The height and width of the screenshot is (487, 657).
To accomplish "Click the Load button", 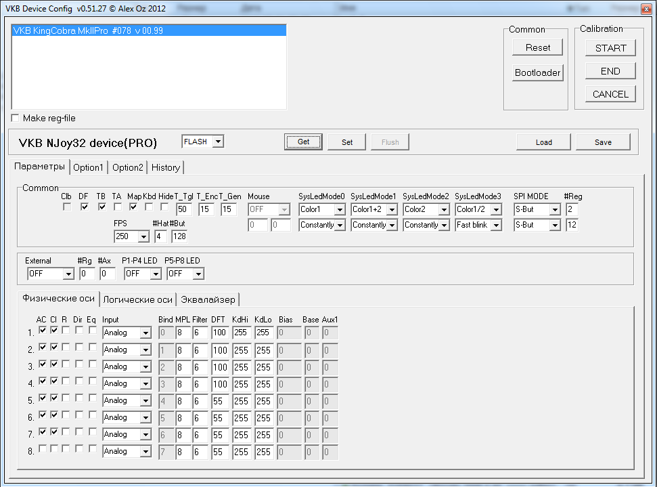I will (543, 142).
